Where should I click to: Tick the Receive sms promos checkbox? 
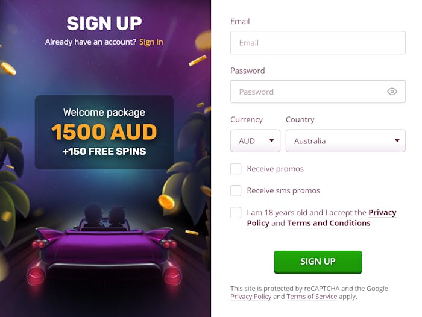[236, 190]
